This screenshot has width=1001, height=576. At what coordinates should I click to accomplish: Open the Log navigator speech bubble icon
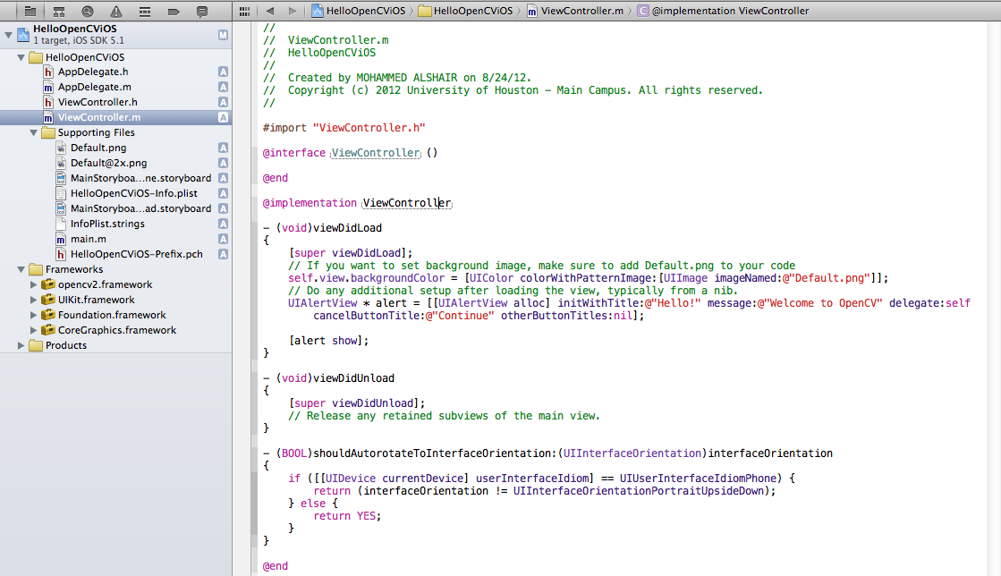202,12
